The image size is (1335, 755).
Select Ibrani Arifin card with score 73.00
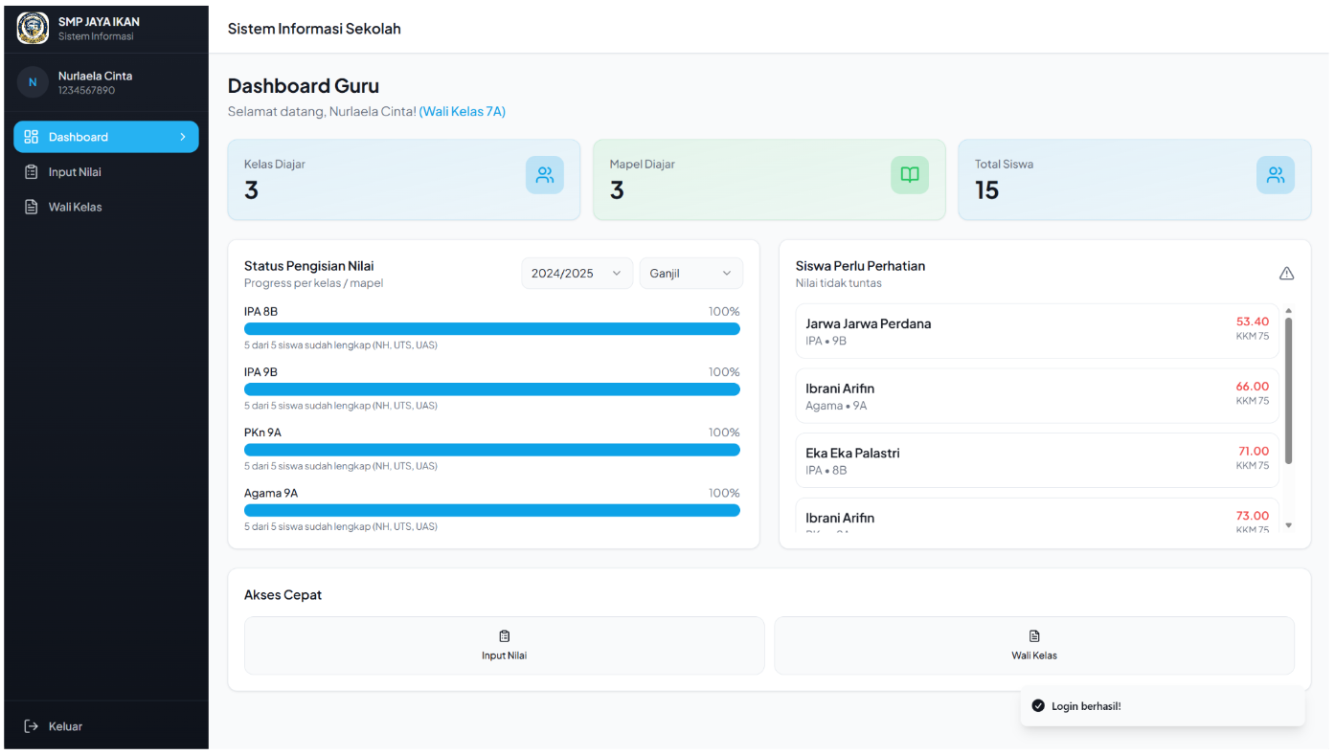pos(1037,516)
